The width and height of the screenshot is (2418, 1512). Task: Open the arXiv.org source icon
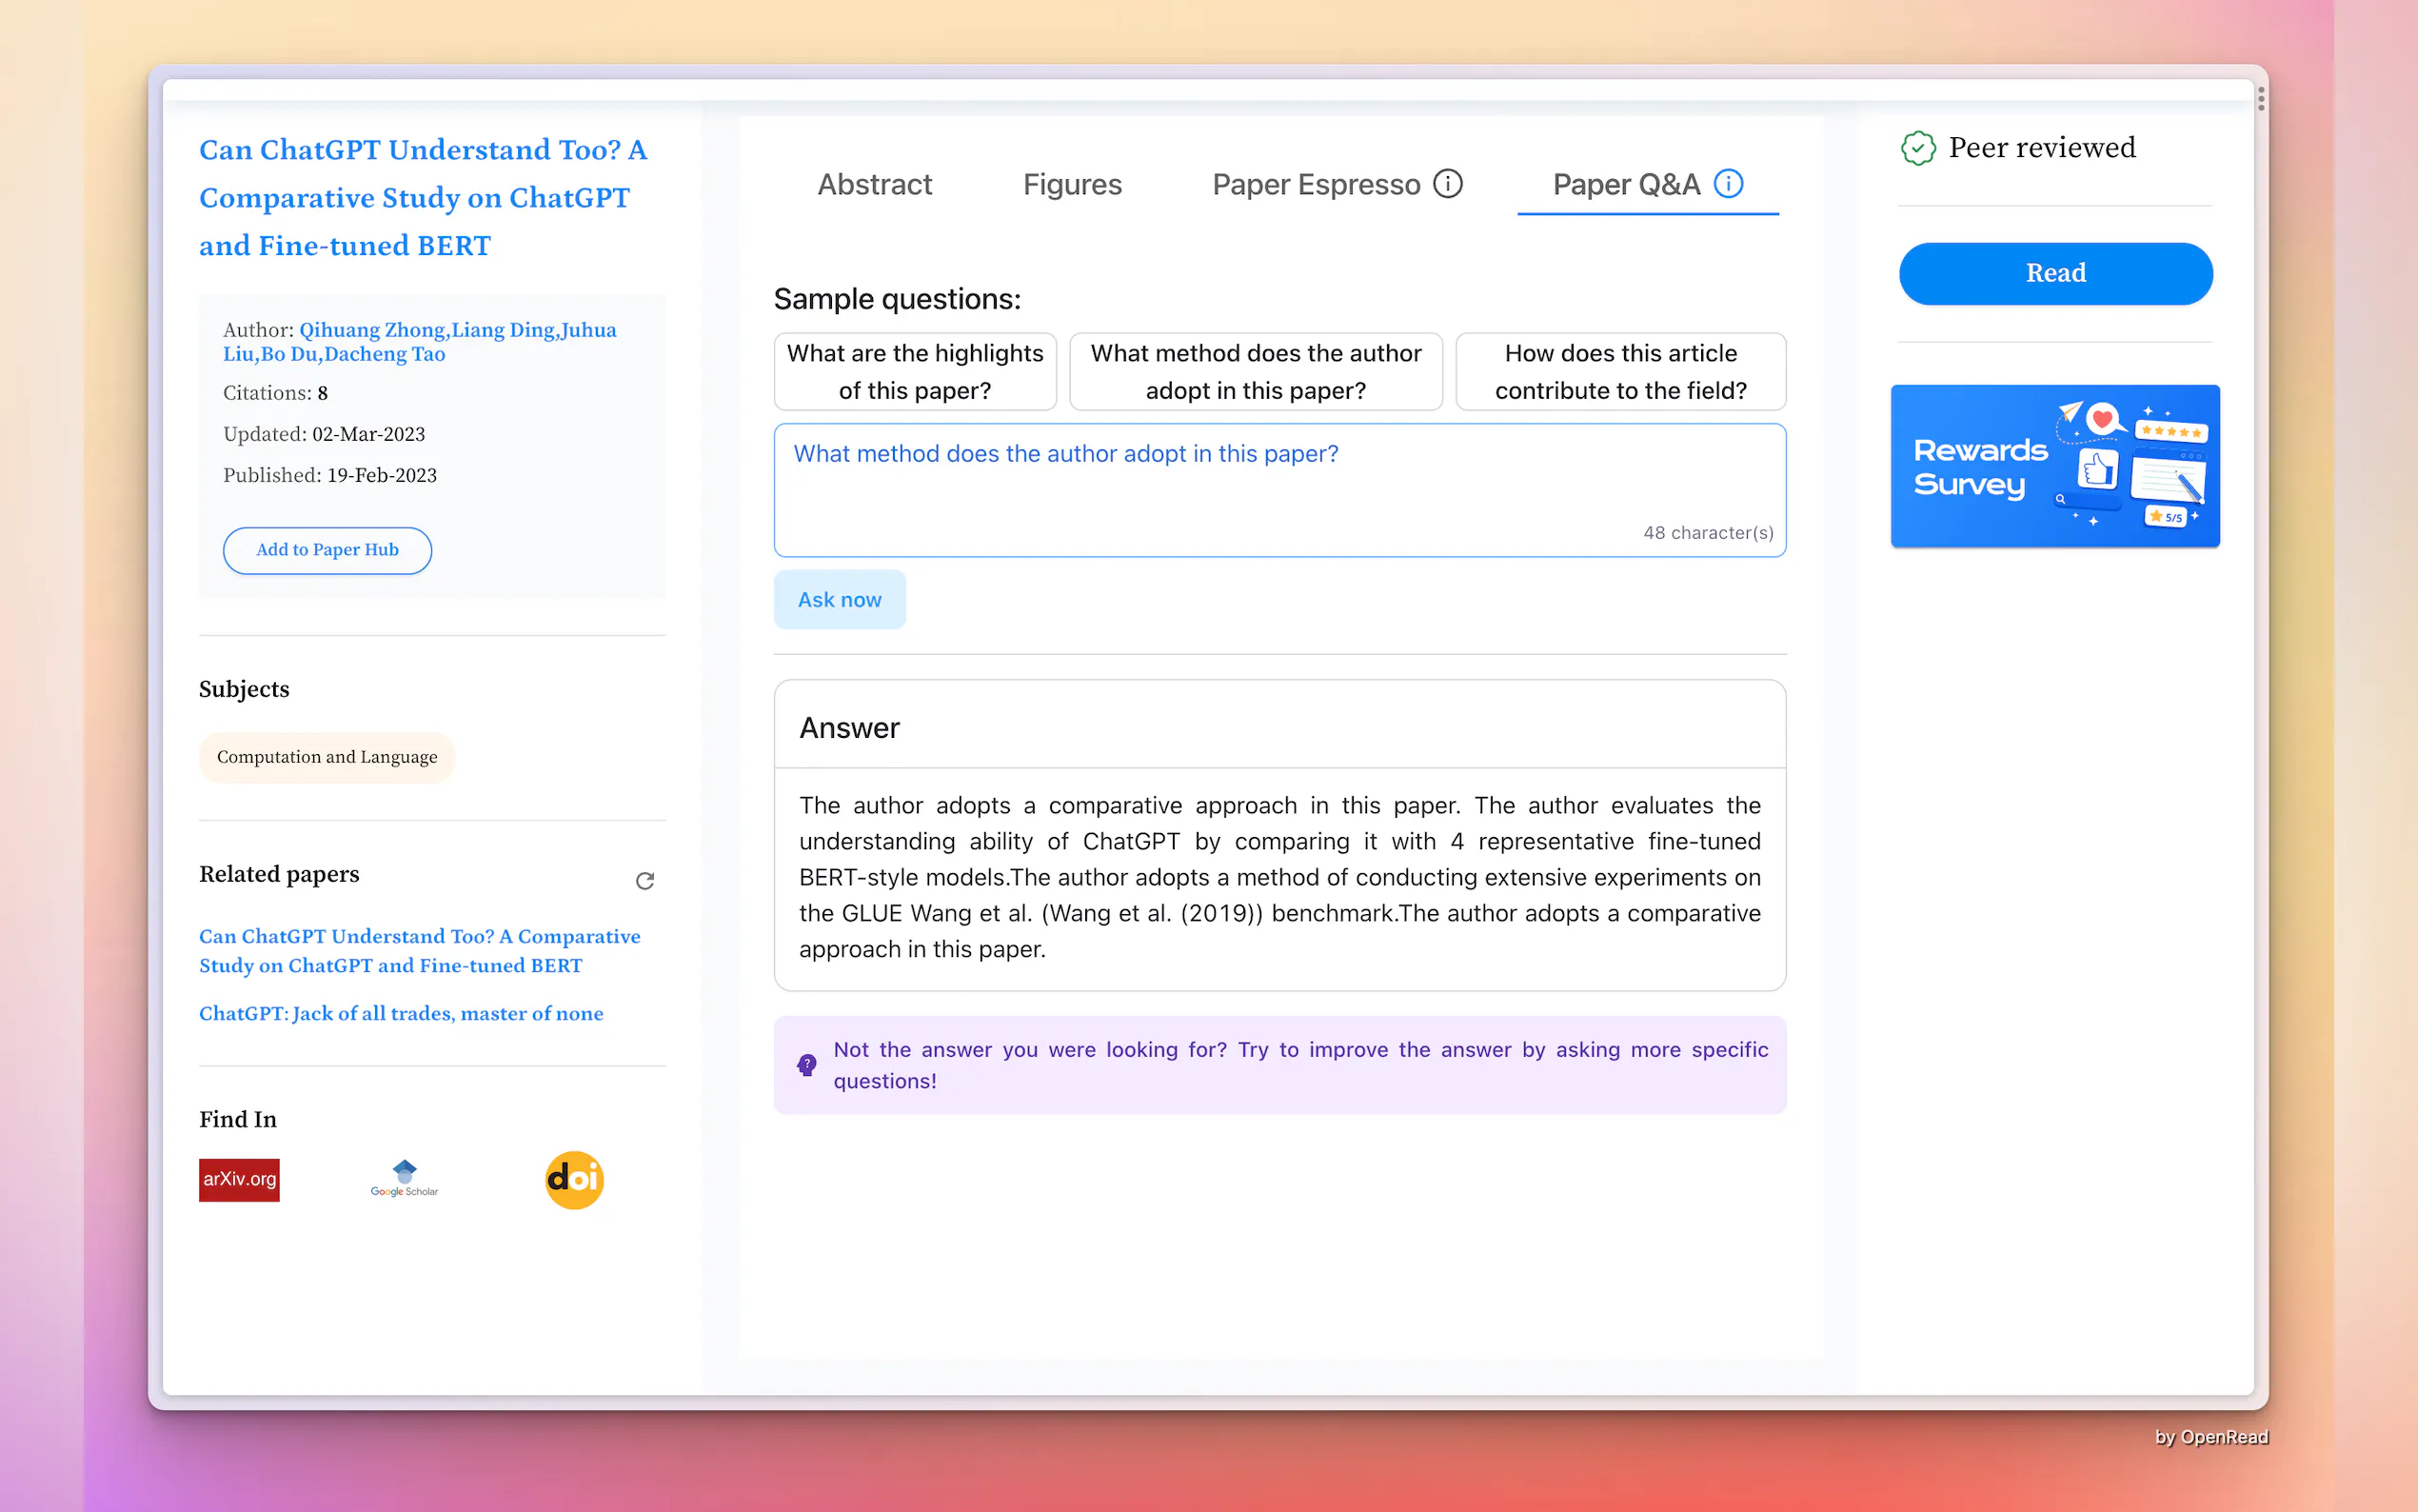coord(239,1179)
